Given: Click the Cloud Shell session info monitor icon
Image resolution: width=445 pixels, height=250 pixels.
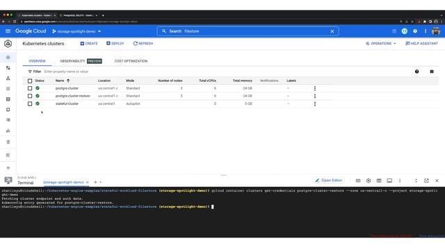Looking at the screenshot, I should tap(389, 181).
